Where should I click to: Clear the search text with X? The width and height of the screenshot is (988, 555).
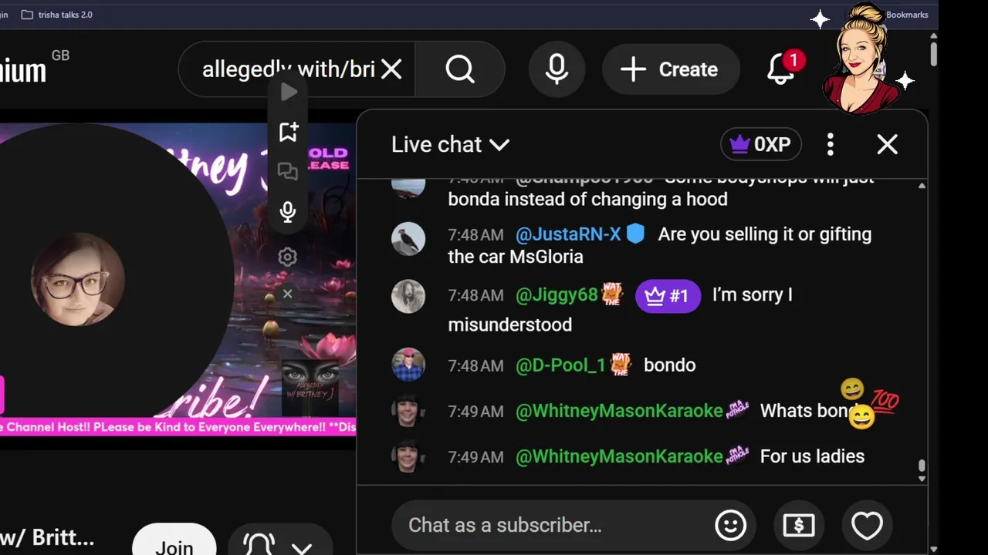click(x=392, y=69)
